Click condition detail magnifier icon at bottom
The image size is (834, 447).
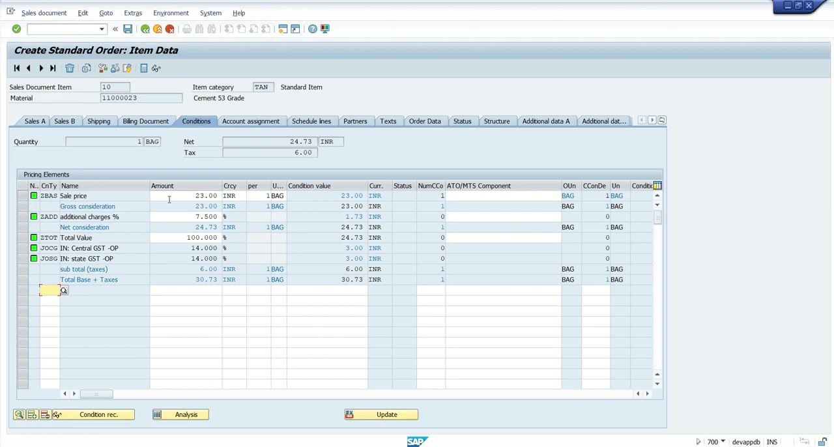click(19, 414)
